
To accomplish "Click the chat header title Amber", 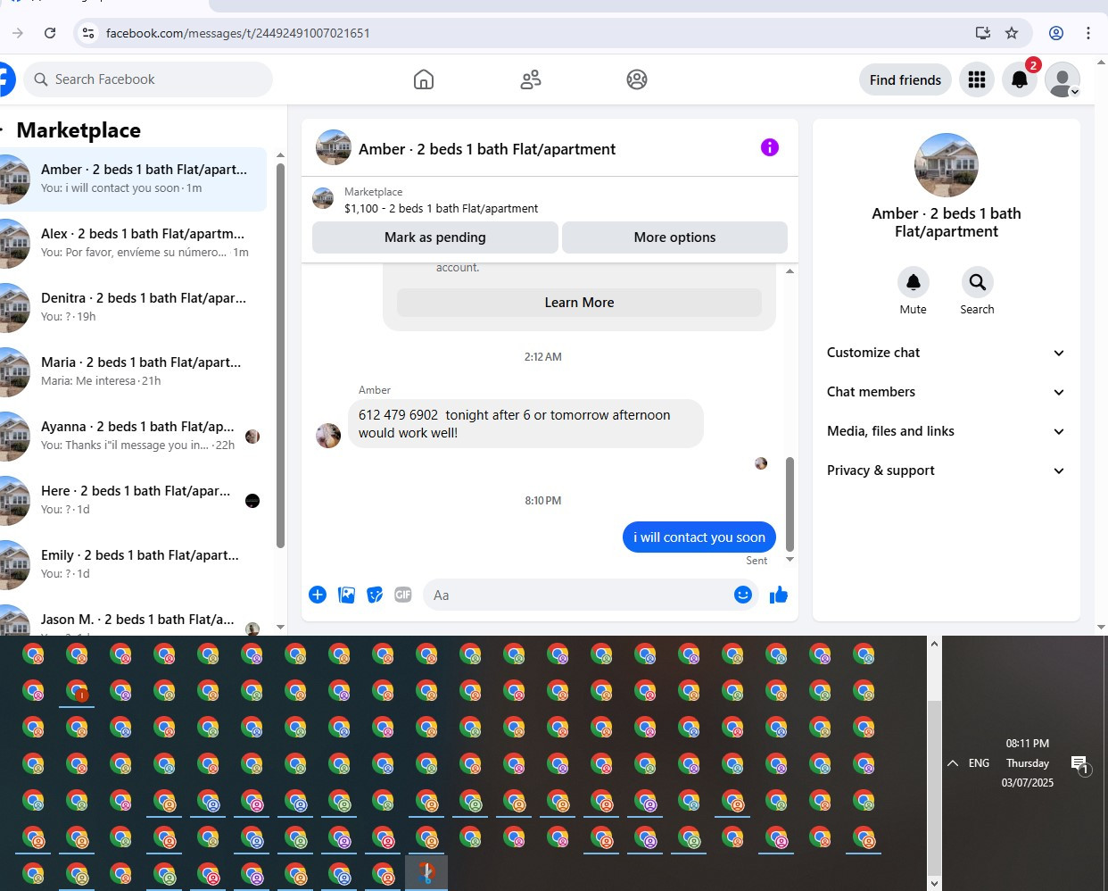I will tap(487, 149).
